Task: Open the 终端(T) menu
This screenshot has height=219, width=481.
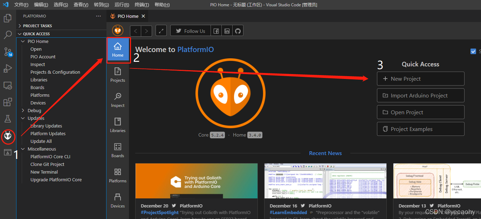Action: [142, 5]
